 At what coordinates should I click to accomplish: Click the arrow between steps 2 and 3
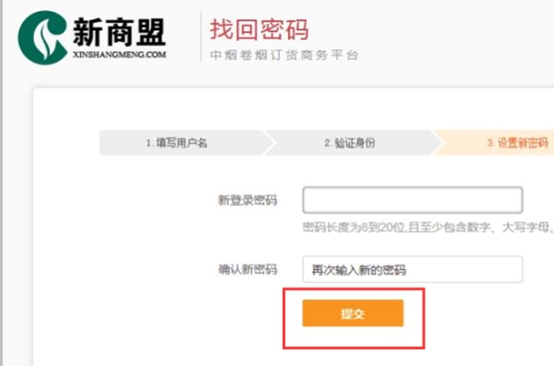(x=437, y=143)
